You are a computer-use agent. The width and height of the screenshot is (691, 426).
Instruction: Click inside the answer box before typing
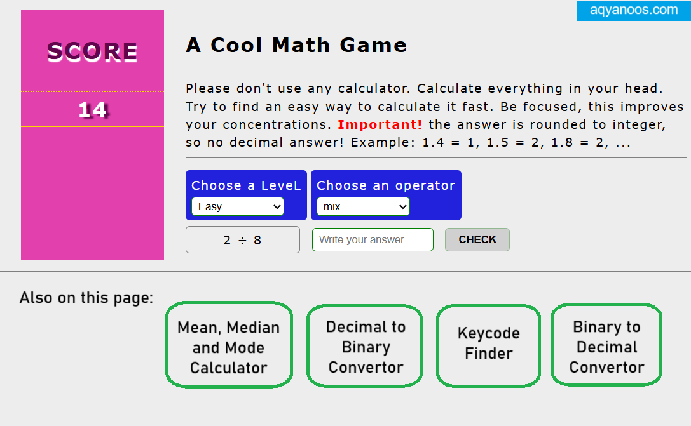[373, 239]
